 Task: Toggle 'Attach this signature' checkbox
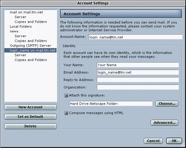66,95
